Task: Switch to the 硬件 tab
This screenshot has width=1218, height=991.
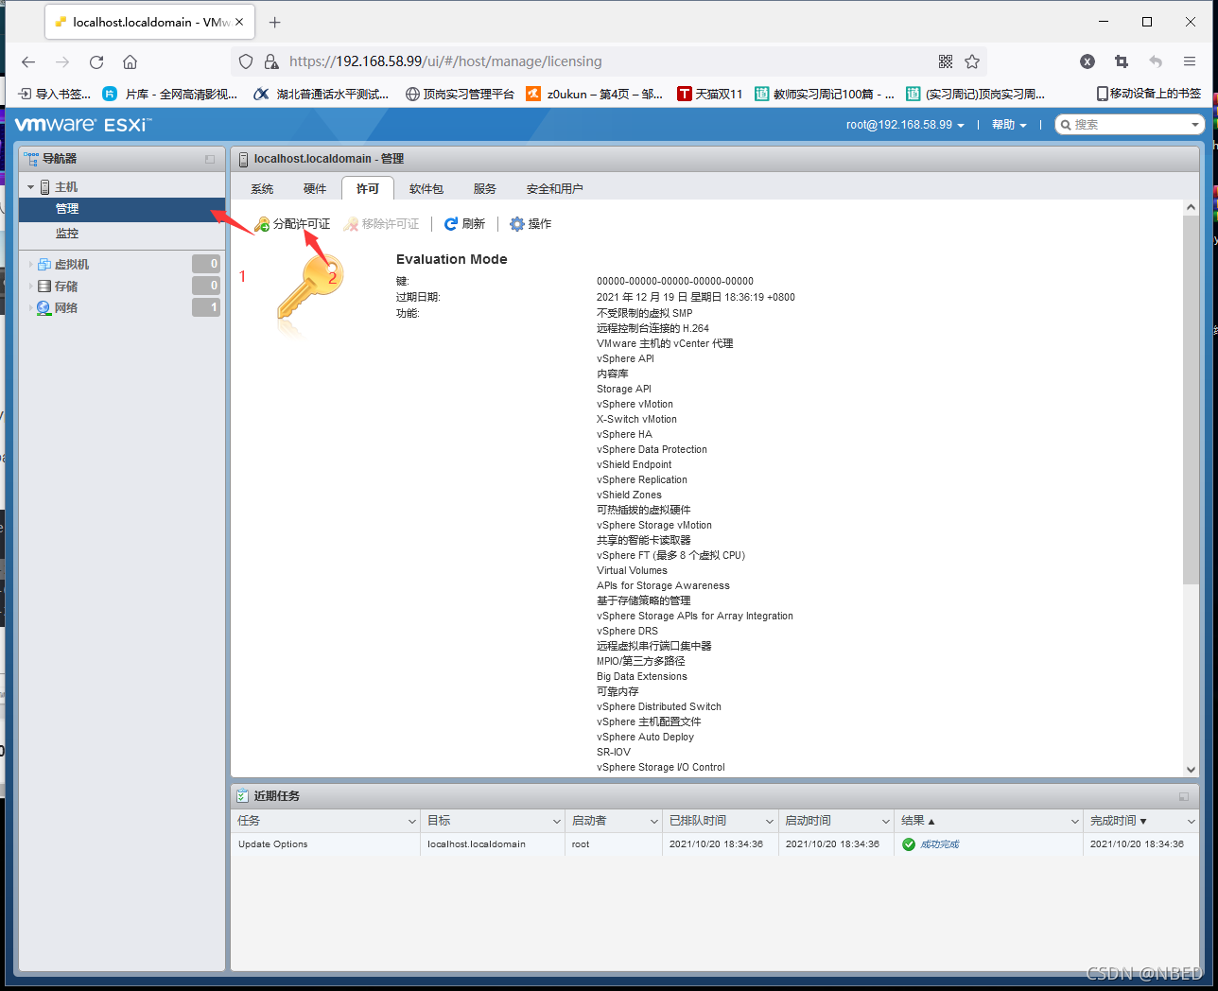Action: tap(315, 189)
